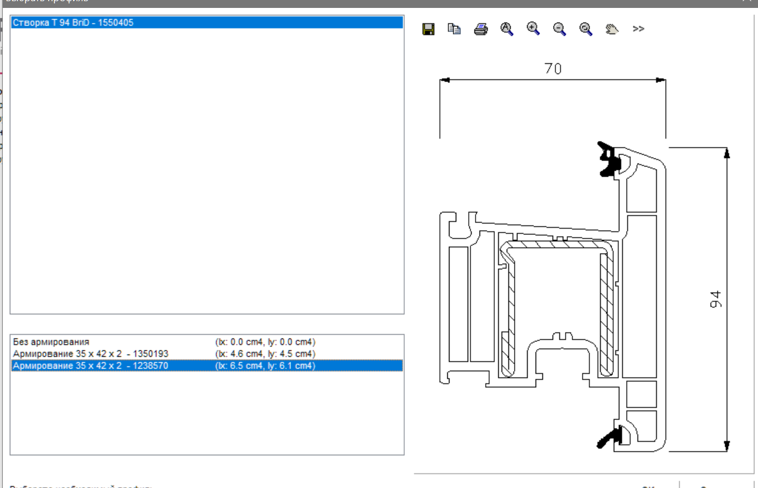
Task: Activate the zoom in magnifier tool
Action: (x=533, y=29)
